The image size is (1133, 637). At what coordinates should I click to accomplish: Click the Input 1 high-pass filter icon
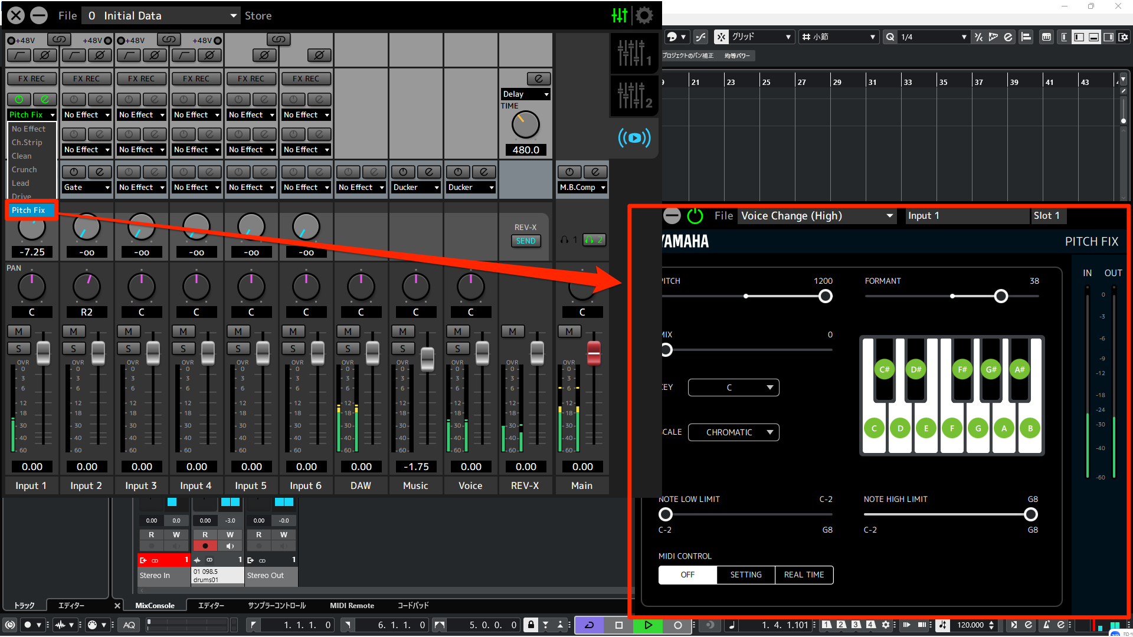[19, 55]
